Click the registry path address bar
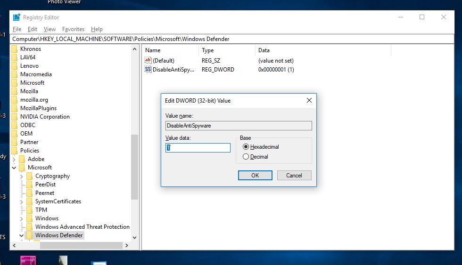This screenshot has width=462, height=265. click(x=232, y=39)
